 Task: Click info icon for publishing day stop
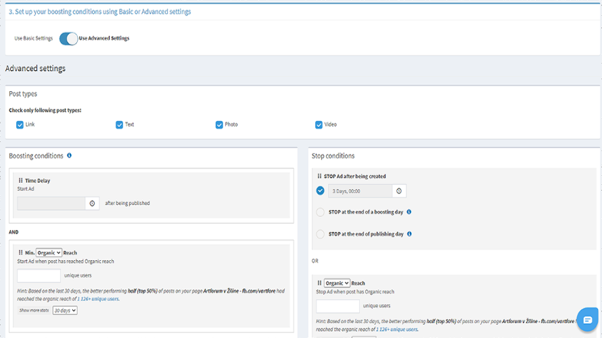click(x=410, y=234)
